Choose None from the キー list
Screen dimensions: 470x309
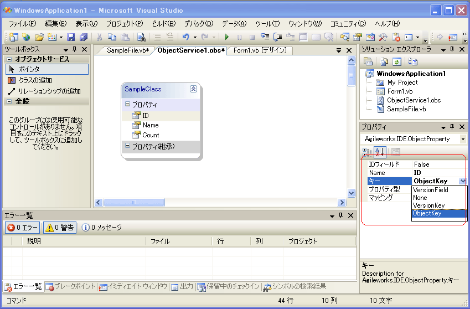pyautogui.click(x=439, y=198)
